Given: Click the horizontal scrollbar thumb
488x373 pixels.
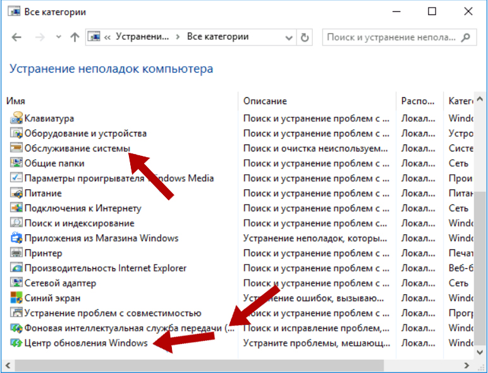Looking at the screenshot, I should 199,365.
